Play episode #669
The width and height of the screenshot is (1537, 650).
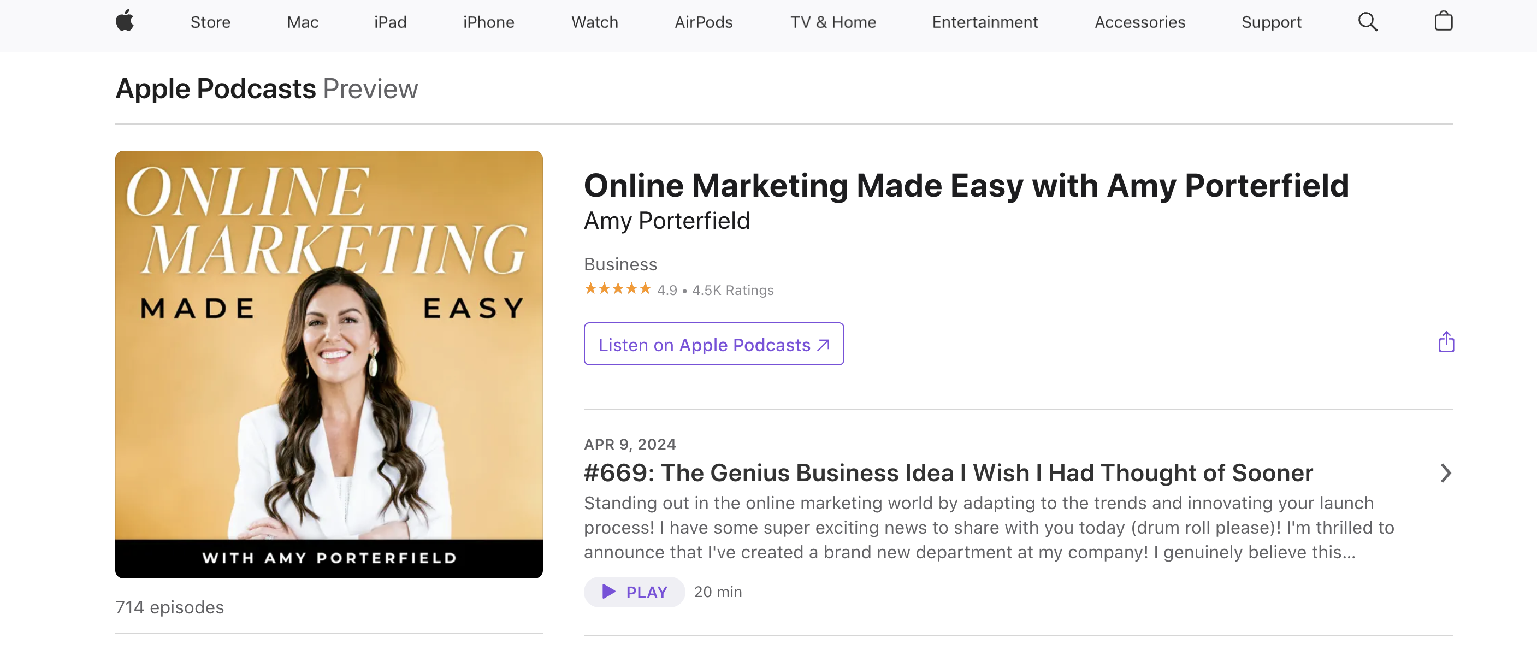[x=634, y=592]
